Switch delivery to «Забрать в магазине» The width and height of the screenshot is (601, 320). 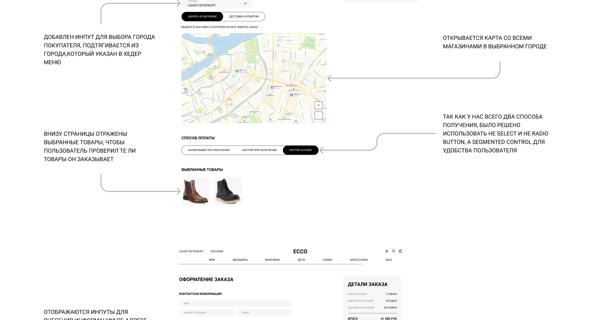[202, 17]
